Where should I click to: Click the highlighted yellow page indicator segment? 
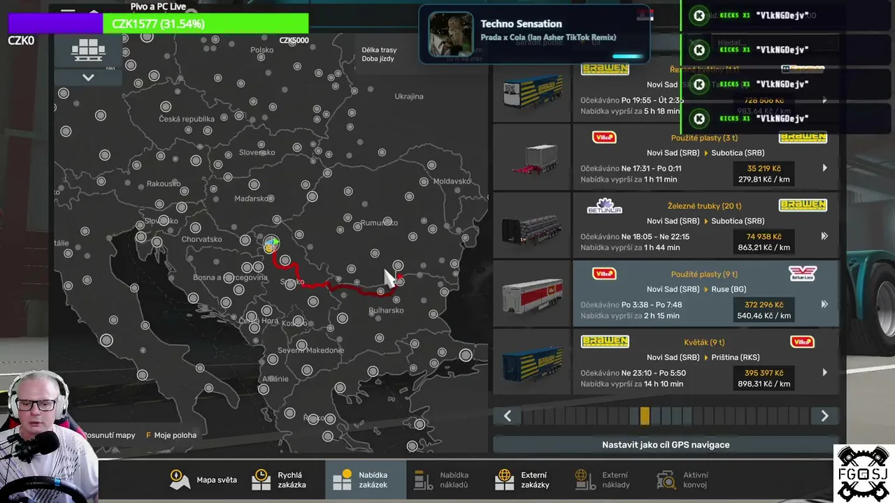(x=645, y=416)
